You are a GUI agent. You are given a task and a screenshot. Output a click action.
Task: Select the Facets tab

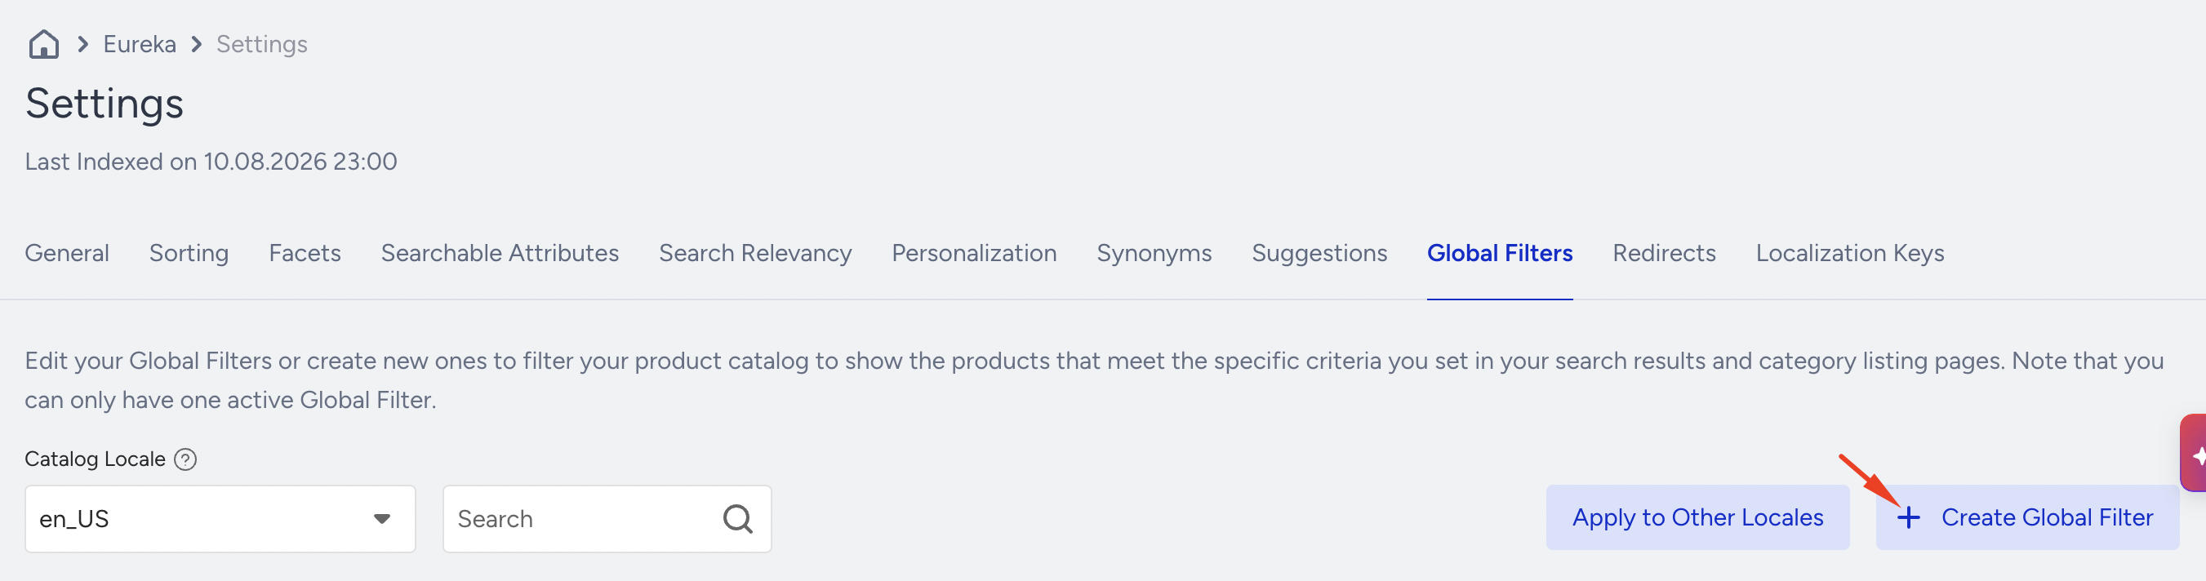point(305,253)
